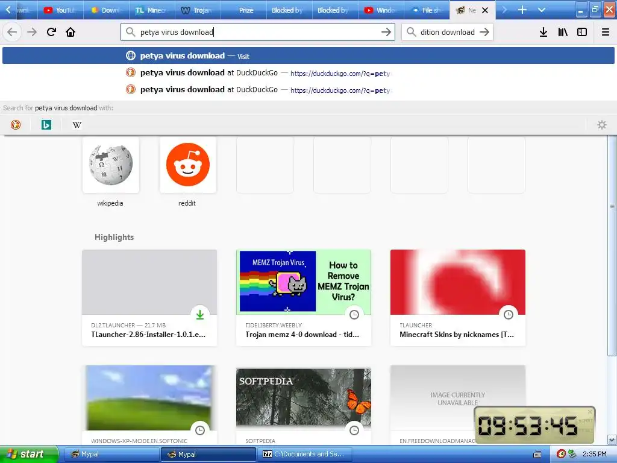This screenshot has width=617, height=463.
Task: Open a new tab with plus
Action: click(x=522, y=10)
